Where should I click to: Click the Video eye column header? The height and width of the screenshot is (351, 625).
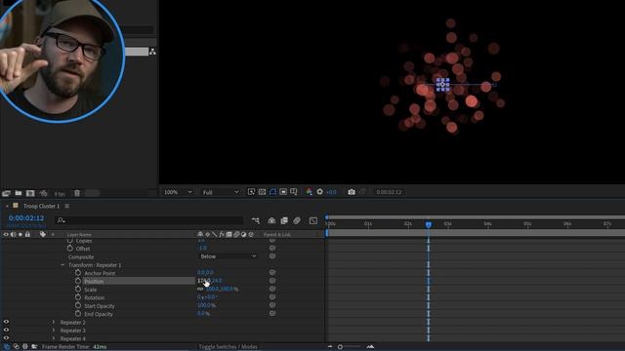click(6, 234)
